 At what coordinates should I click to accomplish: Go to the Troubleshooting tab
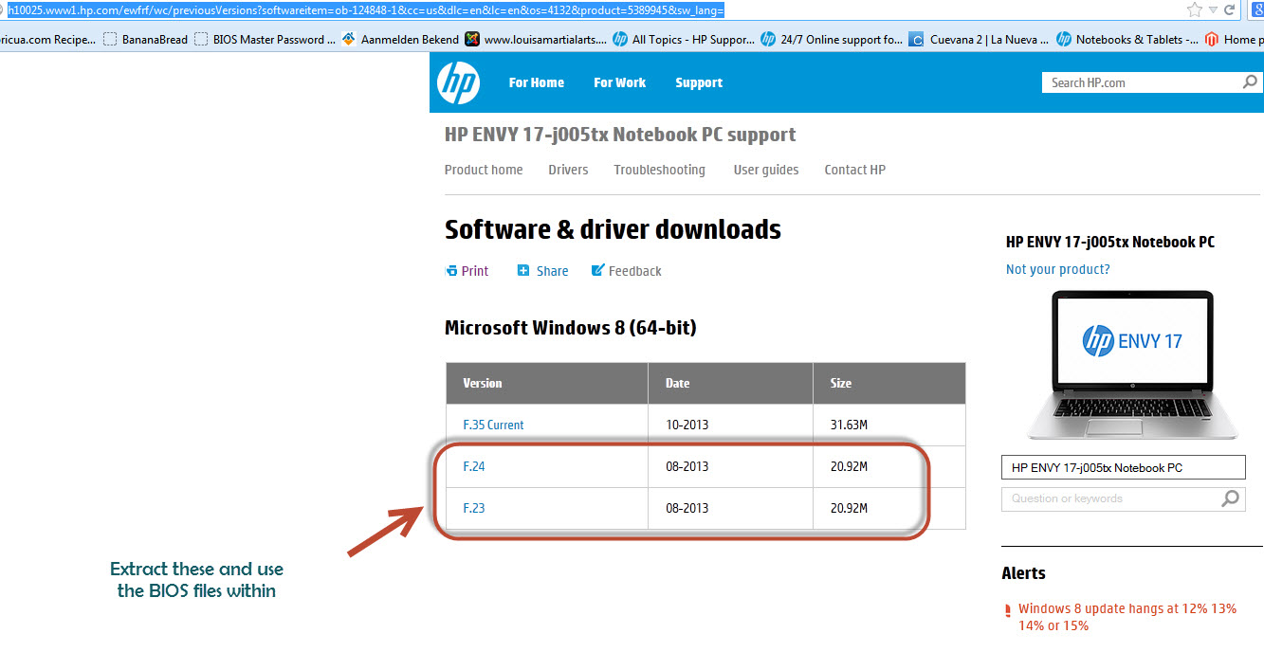coord(659,170)
